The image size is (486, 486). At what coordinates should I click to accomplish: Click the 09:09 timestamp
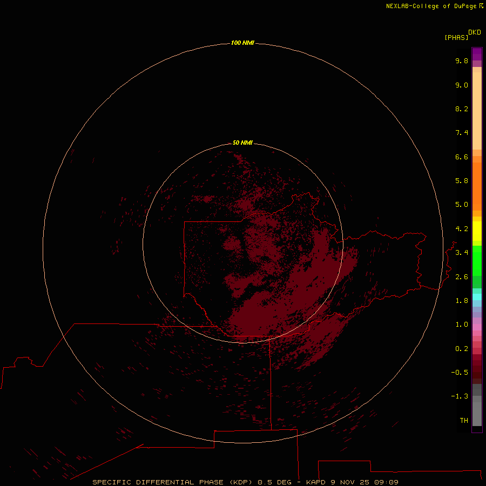[x=386, y=482]
